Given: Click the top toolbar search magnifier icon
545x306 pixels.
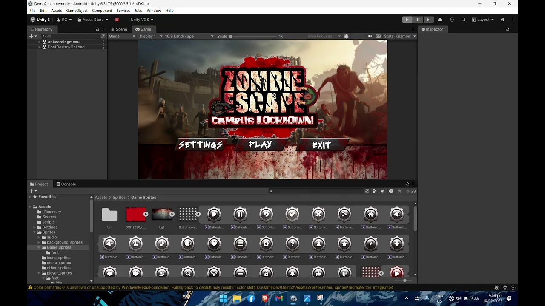Looking at the screenshot, I should pyautogui.click(x=463, y=20).
